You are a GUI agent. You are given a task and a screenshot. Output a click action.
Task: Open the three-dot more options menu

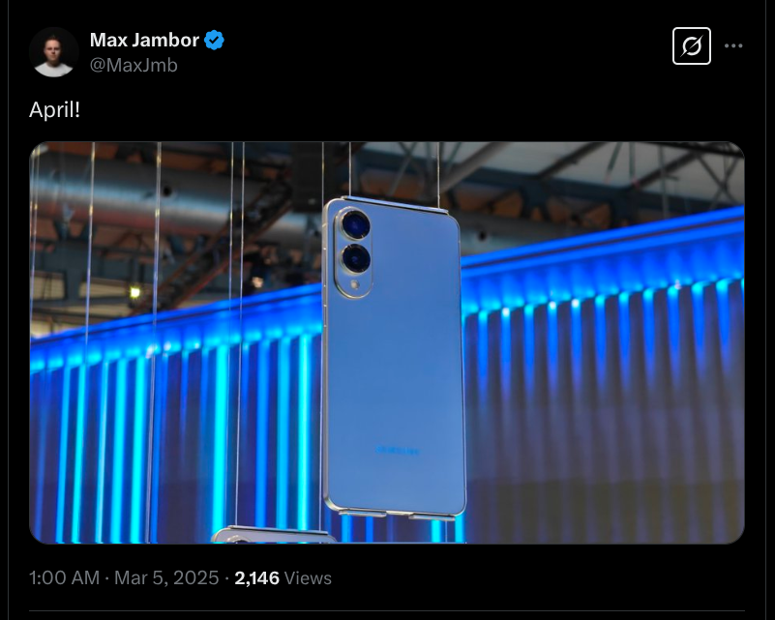click(x=733, y=46)
